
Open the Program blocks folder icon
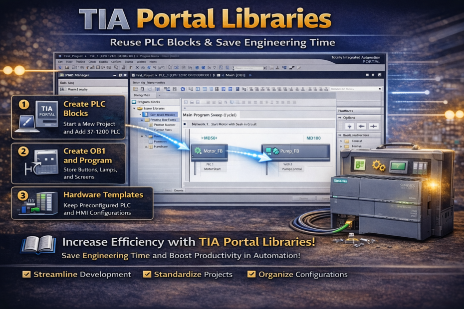pos(134,102)
